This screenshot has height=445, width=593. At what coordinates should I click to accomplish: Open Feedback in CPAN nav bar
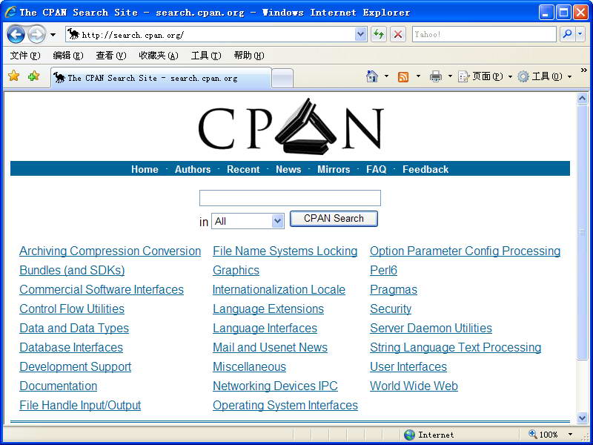point(425,169)
